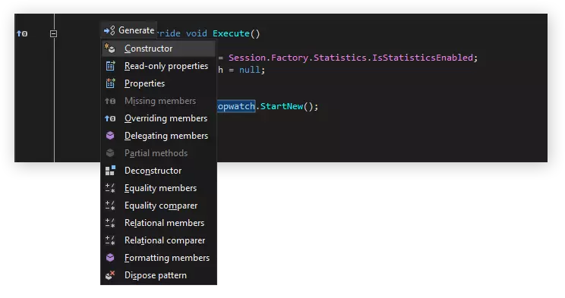Click the Overriding members arrow icon
The image size is (565, 298).
click(x=110, y=118)
